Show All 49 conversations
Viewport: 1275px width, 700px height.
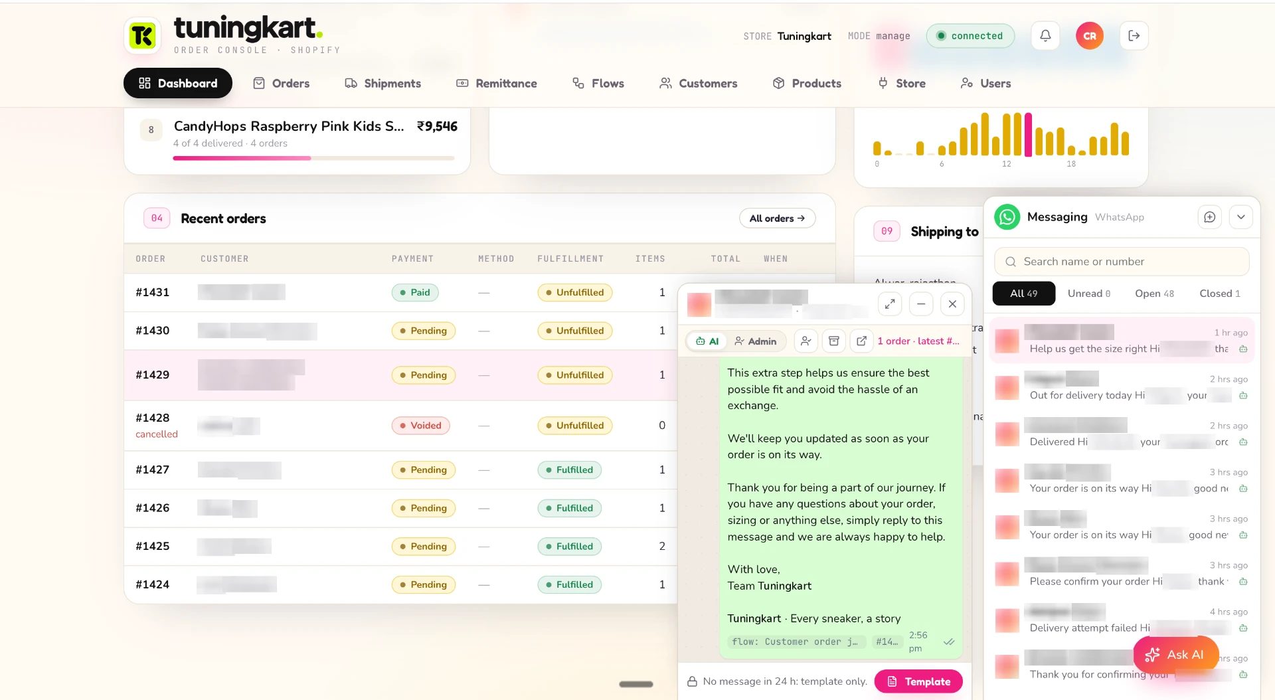1023,294
